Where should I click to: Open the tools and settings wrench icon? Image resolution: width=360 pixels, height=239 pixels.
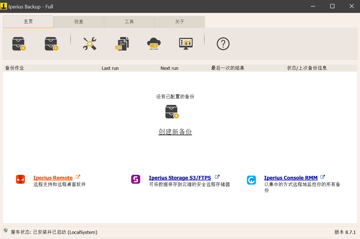coord(90,43)
